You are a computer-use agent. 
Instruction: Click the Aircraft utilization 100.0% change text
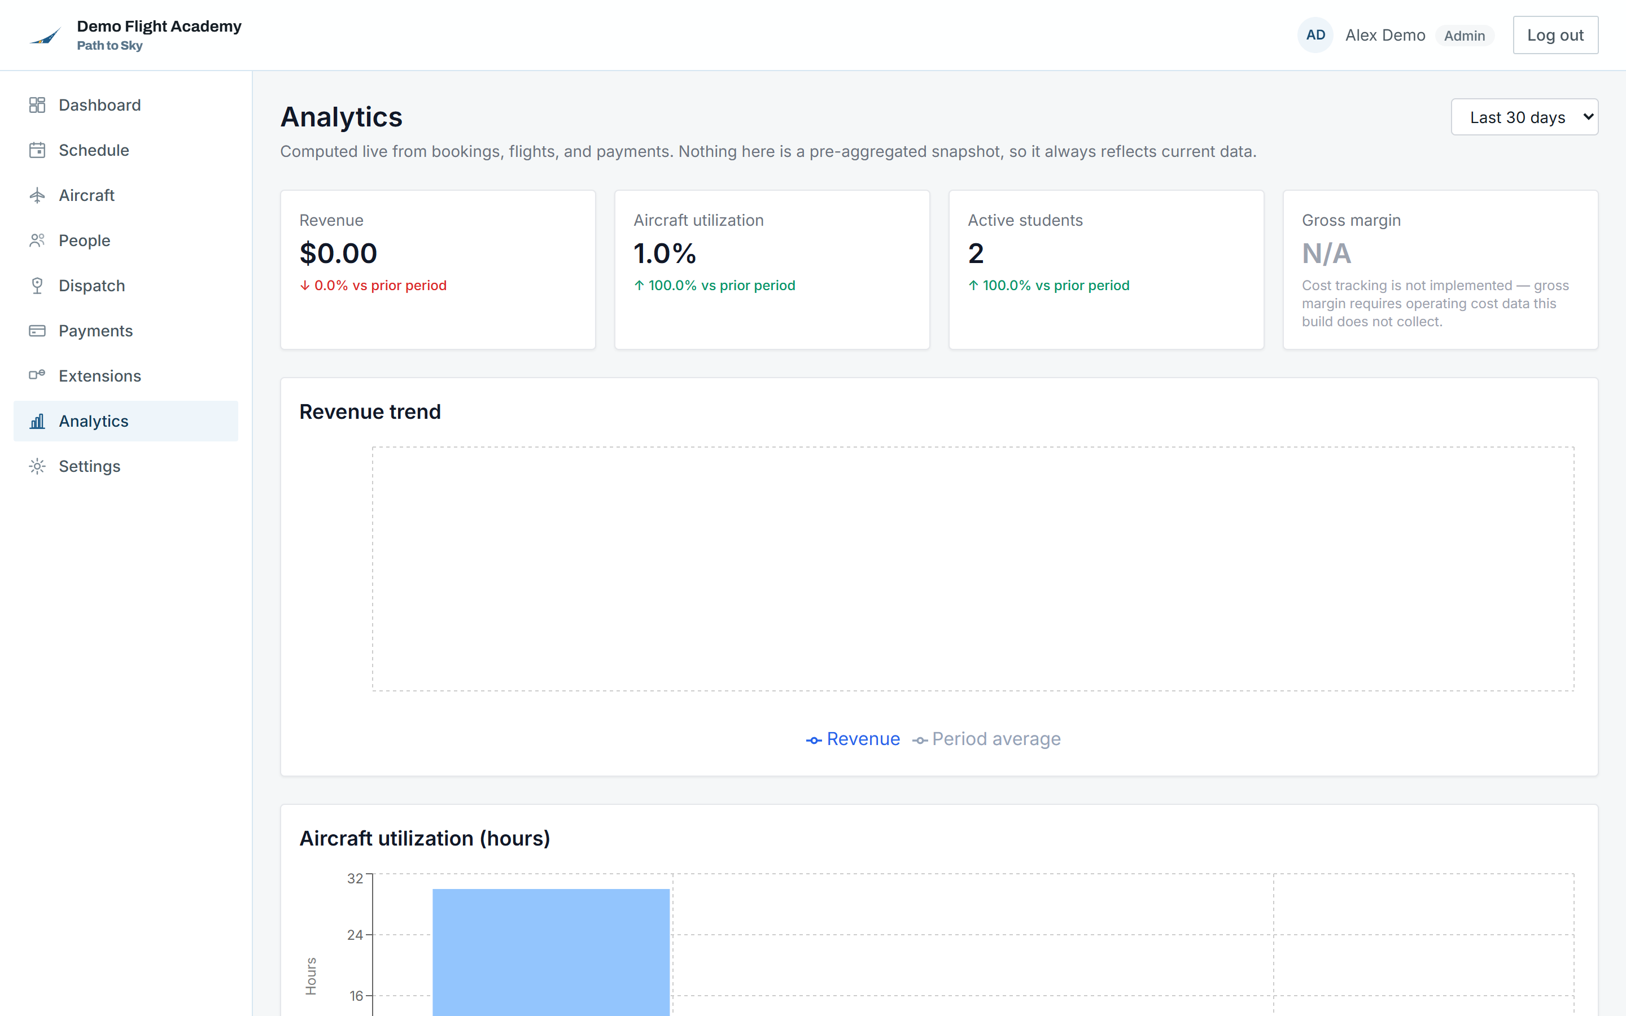[714, 286]
